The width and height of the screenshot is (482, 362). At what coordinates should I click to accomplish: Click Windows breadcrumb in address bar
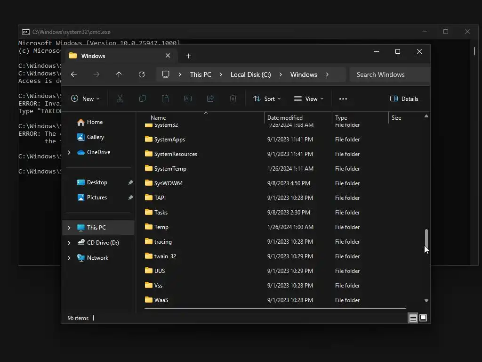pyautogui.click(x=304, y=74)
